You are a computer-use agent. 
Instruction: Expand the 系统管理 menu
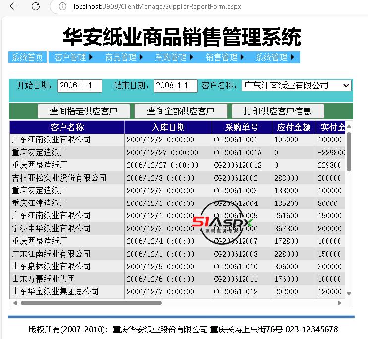pyautogui.click(x=275, y=57)
